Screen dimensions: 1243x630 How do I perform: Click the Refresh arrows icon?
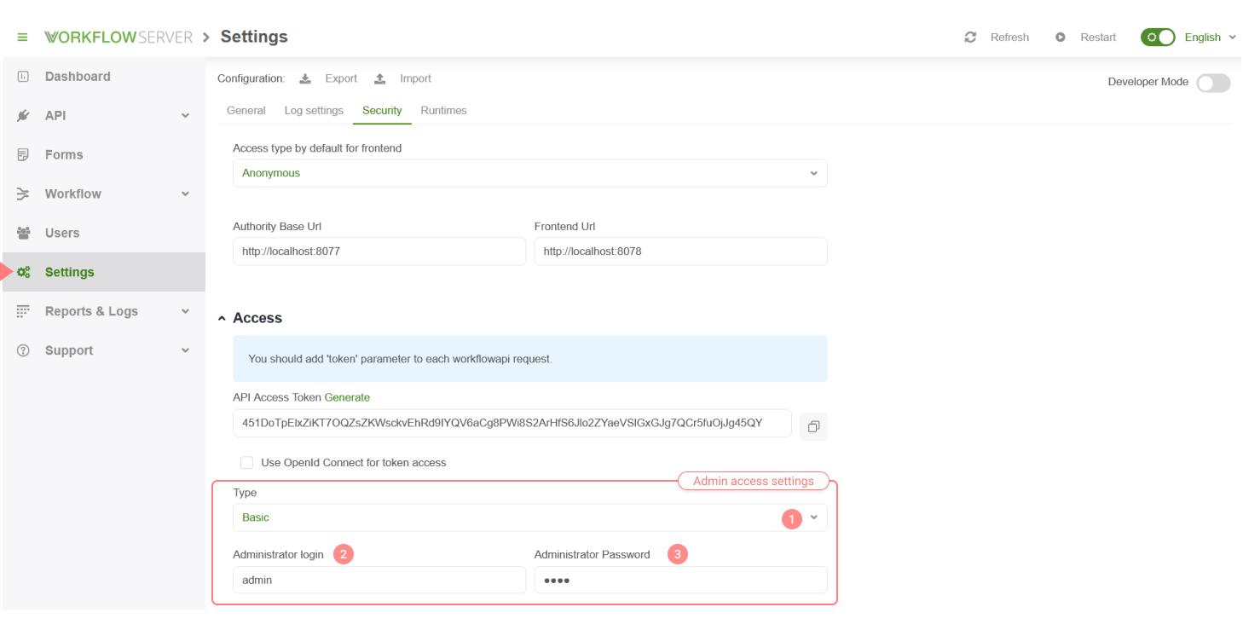tap(970, 38)
